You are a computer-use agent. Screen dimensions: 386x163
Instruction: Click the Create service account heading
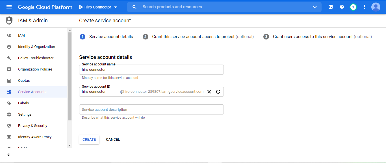pos(105,21)
